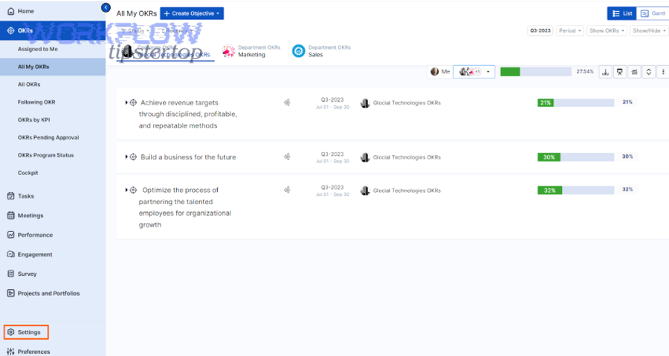Click the Optimize the process objective title
The width and height of the screenshot is (669, 356).
click(185, 208)
